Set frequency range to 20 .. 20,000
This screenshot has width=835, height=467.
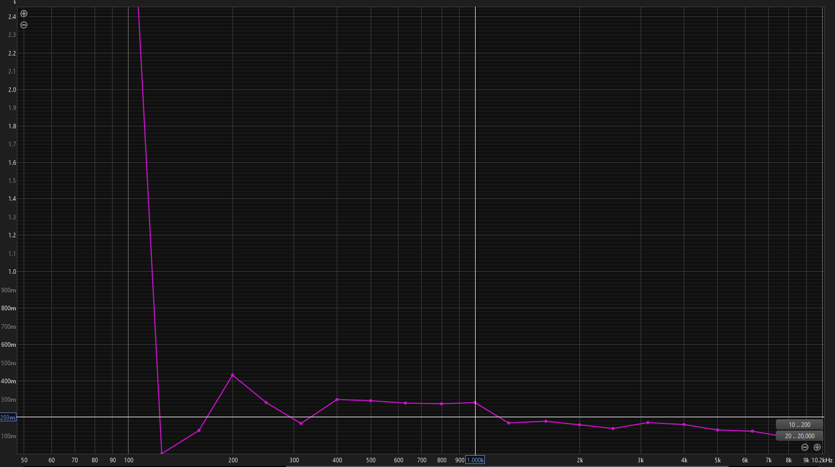pos(799,436)
